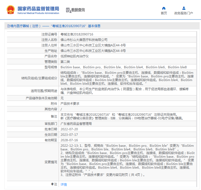Click the 产品储存条件及有效期 label
Screen dimensions: 201x190
coord(41,98)
